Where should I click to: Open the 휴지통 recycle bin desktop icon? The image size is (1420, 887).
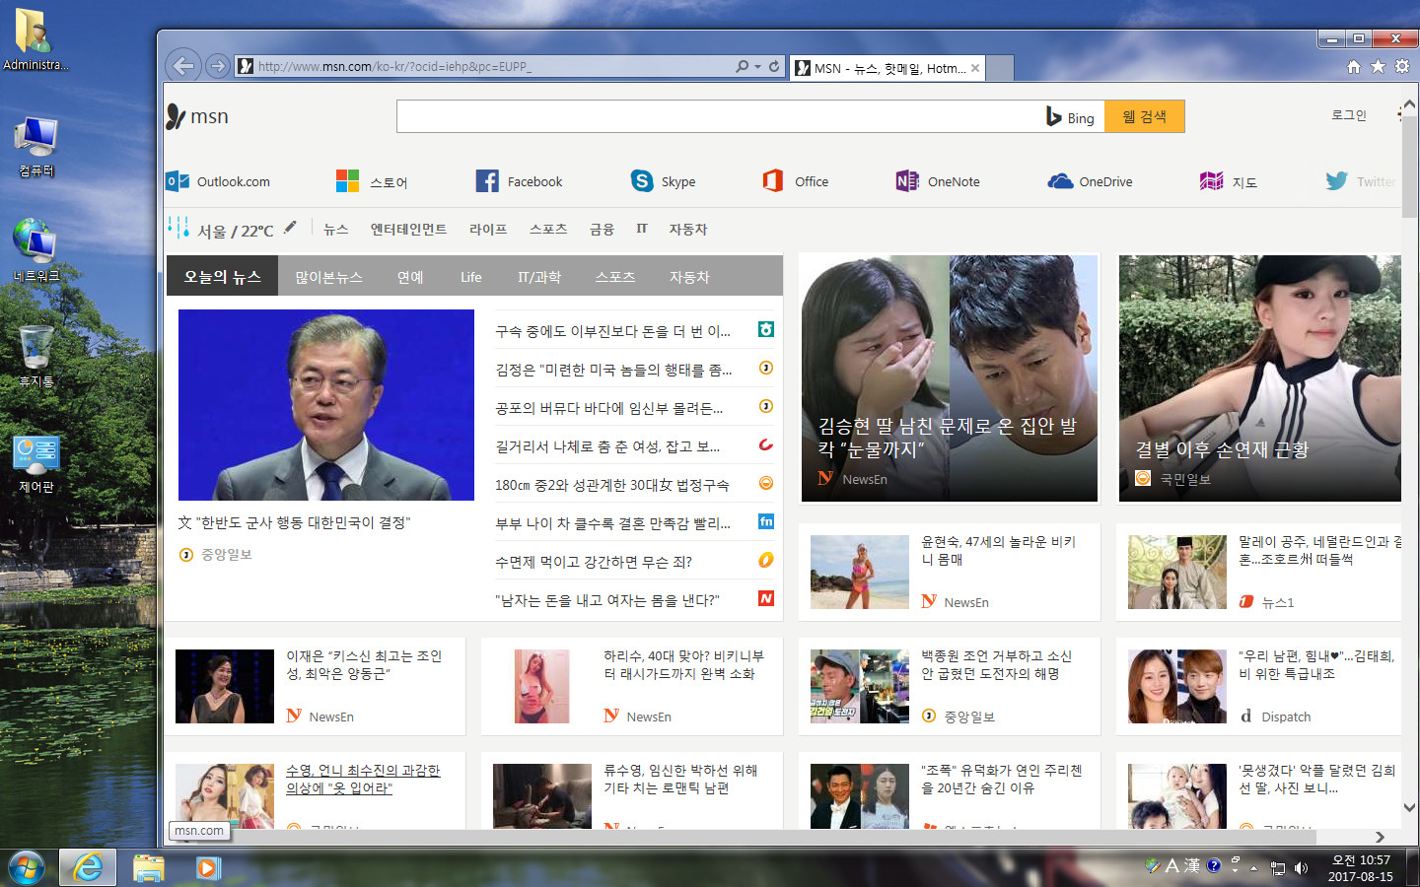[36, 358]
